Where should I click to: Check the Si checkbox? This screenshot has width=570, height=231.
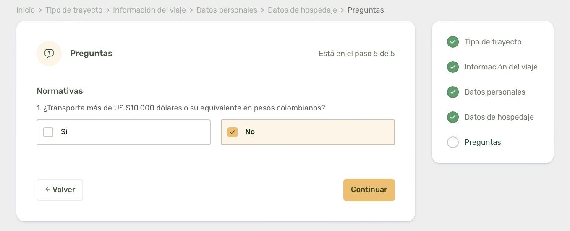pyautogui.click(x=48, y=132)
